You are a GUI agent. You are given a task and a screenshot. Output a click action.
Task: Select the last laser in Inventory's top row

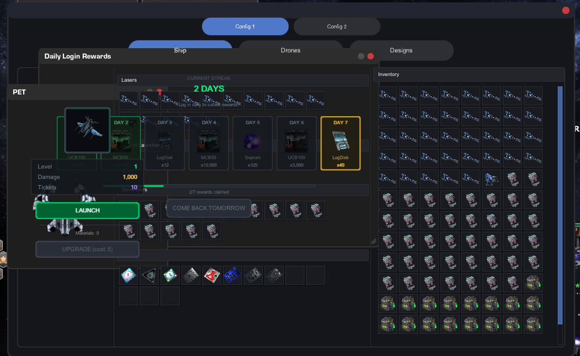[x=533, y=96]
